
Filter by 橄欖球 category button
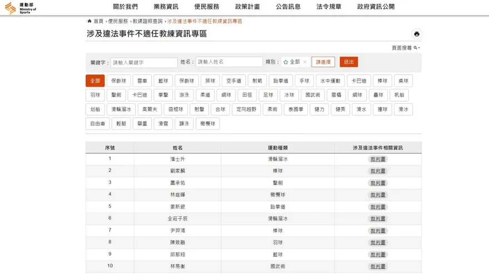pos(208,124)
